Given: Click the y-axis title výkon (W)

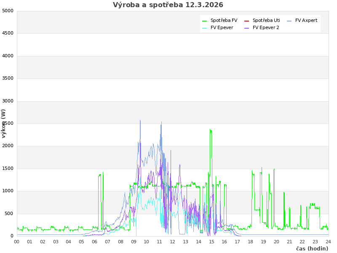Looking at the screenshot, I should [x=4, y=124].
